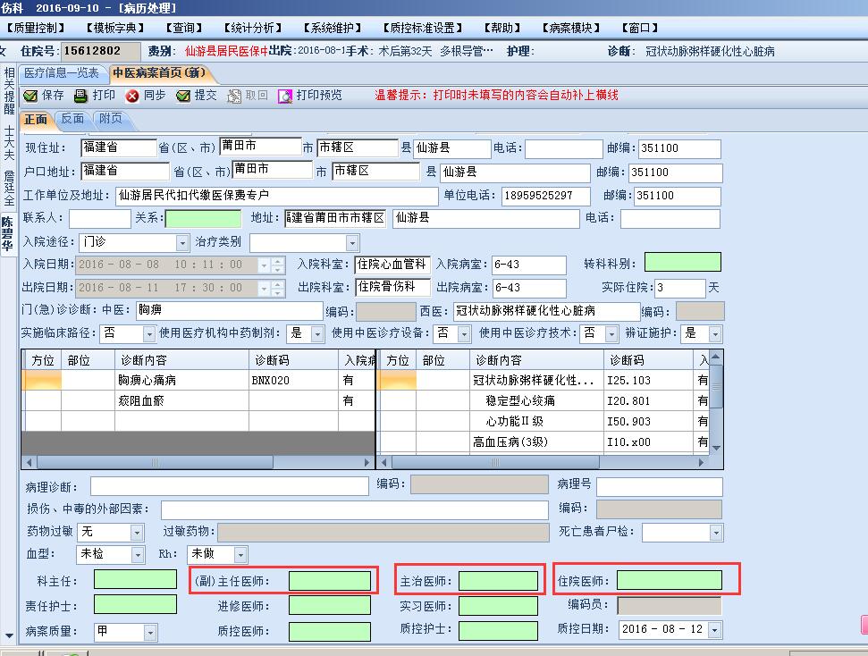Click the 取回 retrieve icon
Viewport: 868px width, 656px height.
[234, 96]
